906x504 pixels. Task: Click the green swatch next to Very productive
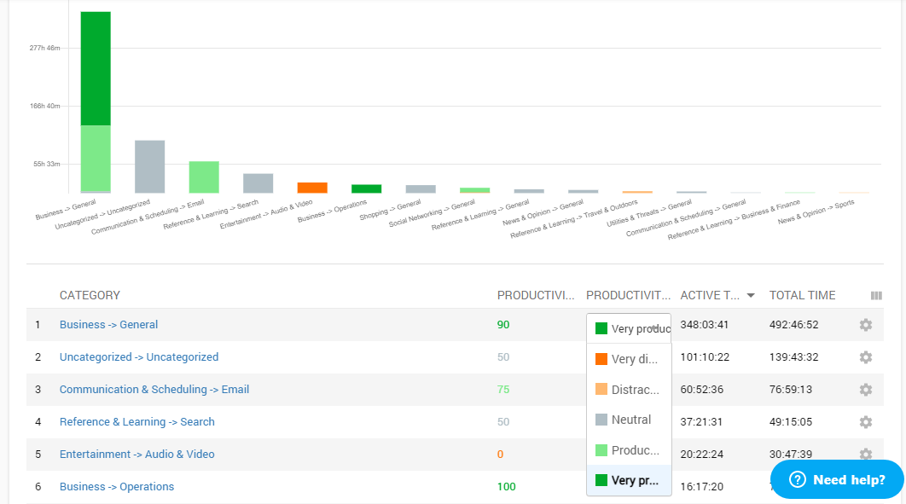coord(600,327)
